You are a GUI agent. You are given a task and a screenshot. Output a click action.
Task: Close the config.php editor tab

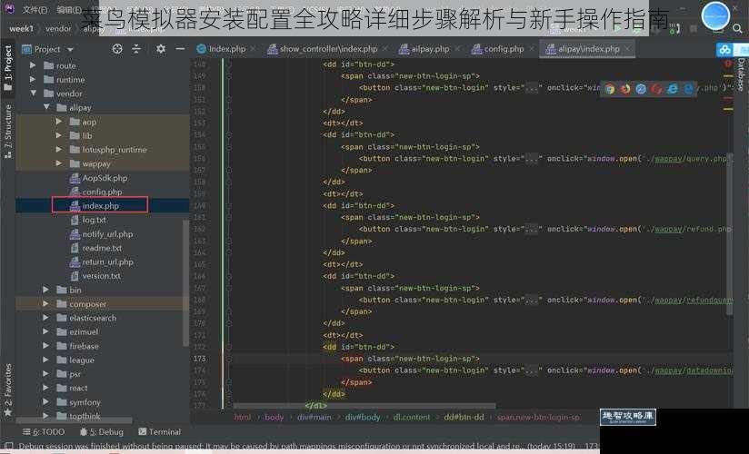click(531, 49)
